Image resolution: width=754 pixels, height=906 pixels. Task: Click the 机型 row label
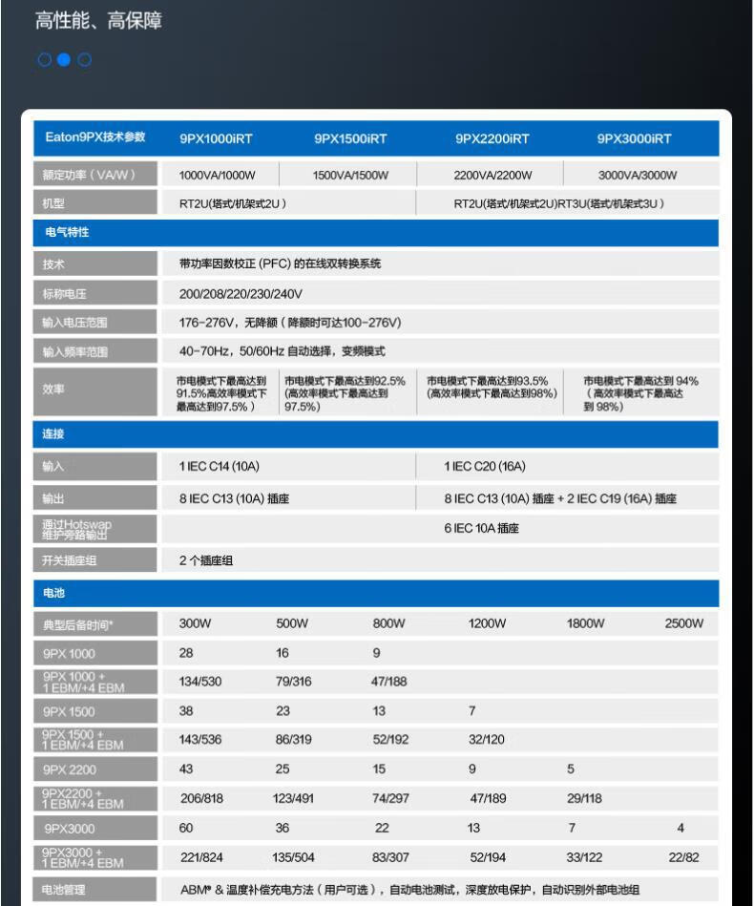coord(94,203)
